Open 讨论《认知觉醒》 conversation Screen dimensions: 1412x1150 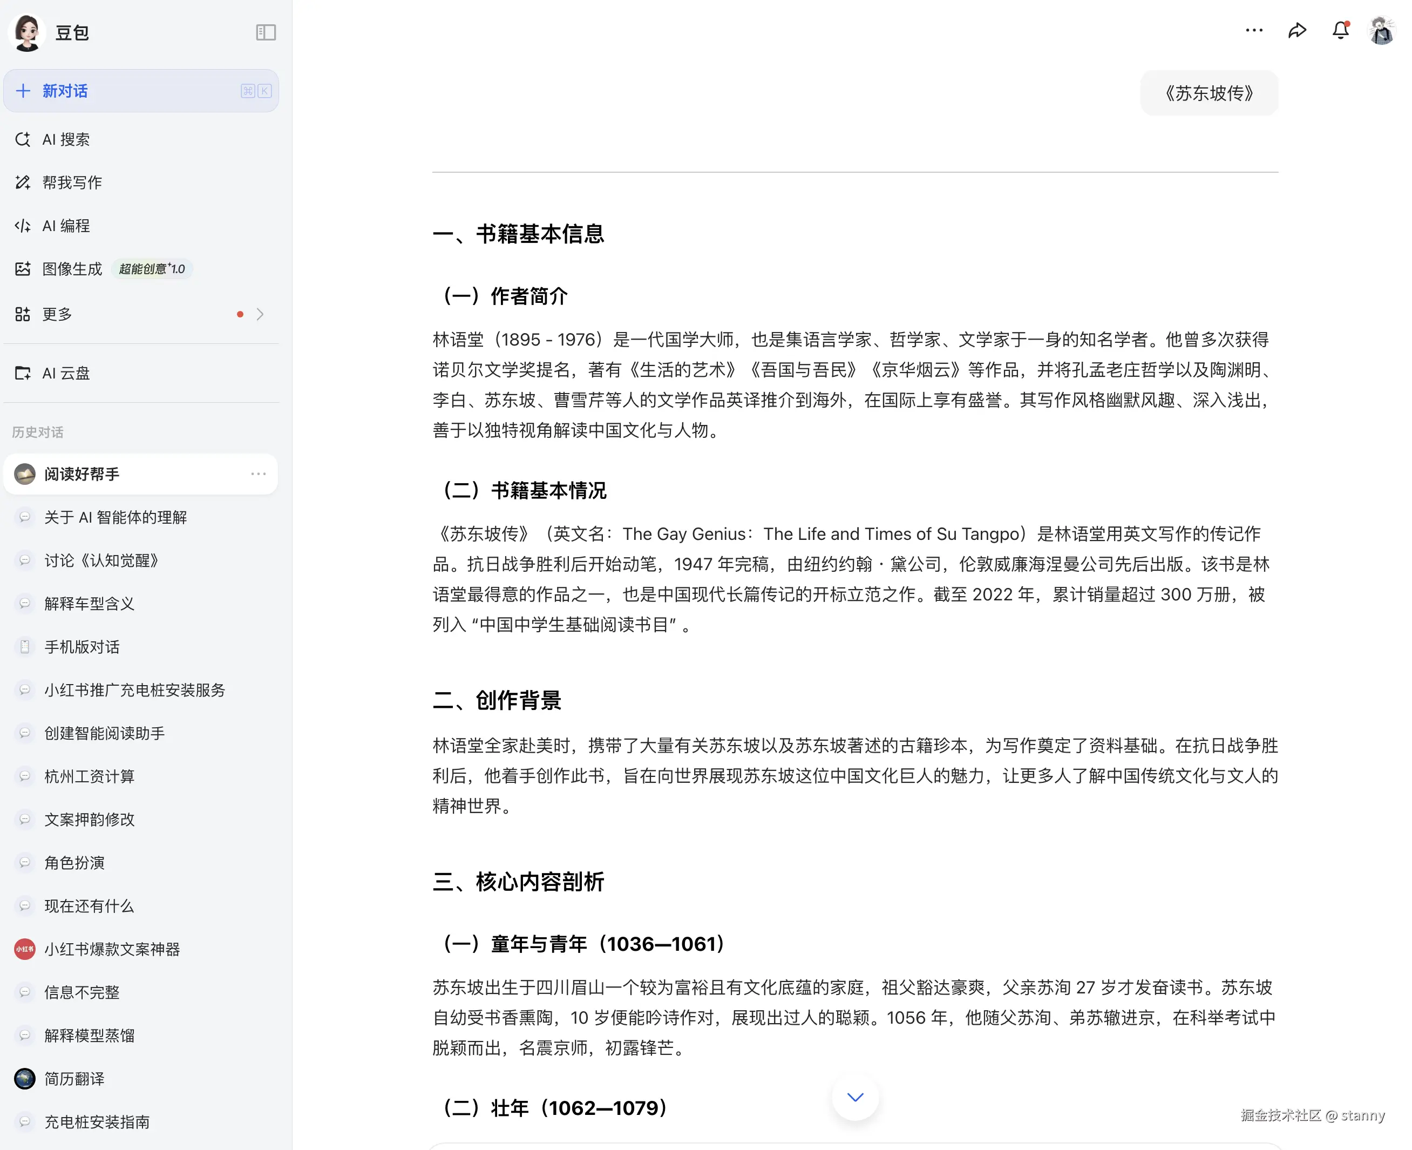101,560
